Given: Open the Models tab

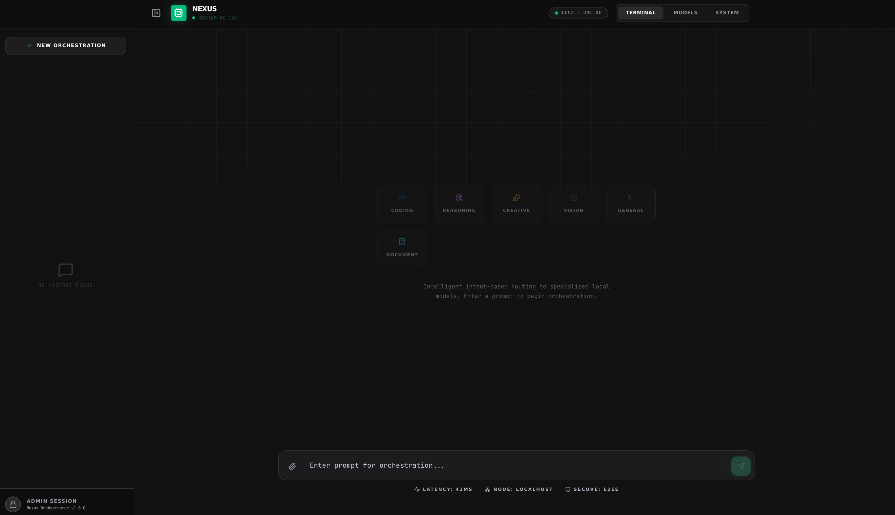Looking at the screenshot, I should point(685,13).
